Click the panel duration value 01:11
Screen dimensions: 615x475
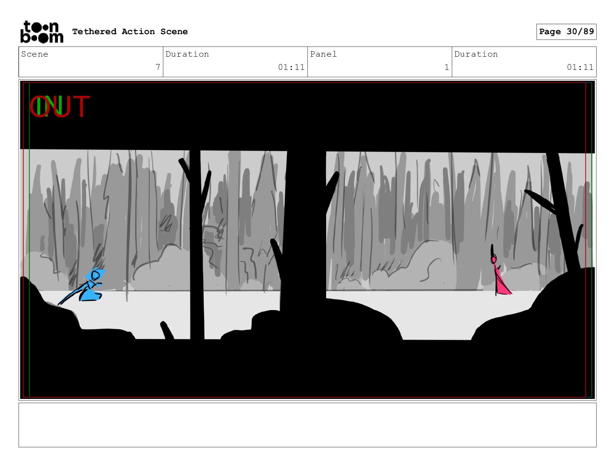580,67
